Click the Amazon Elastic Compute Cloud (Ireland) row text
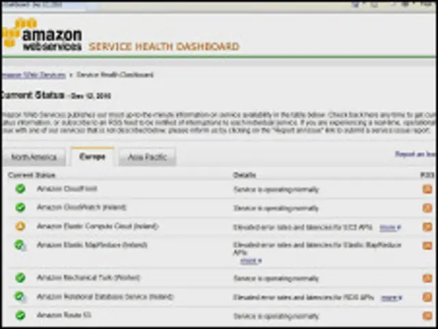The height and width of the screenshot is (329, 438). tap(98, 226)
